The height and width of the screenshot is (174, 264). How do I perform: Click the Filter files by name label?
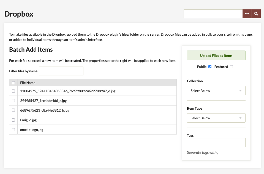point(24,71)
